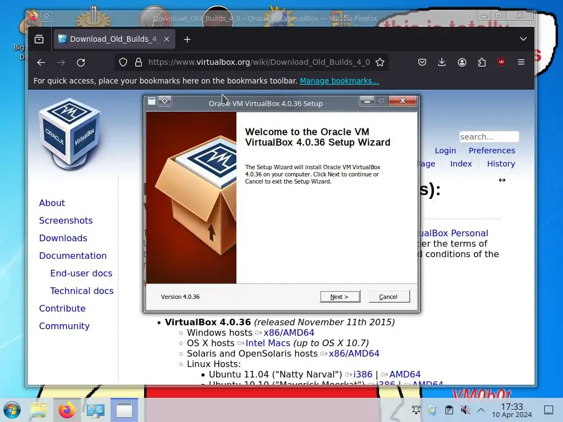563x422 pixels.
Task: Download Ubuntu 11.04 AMD64 link
Action: [x=405, y=374]
